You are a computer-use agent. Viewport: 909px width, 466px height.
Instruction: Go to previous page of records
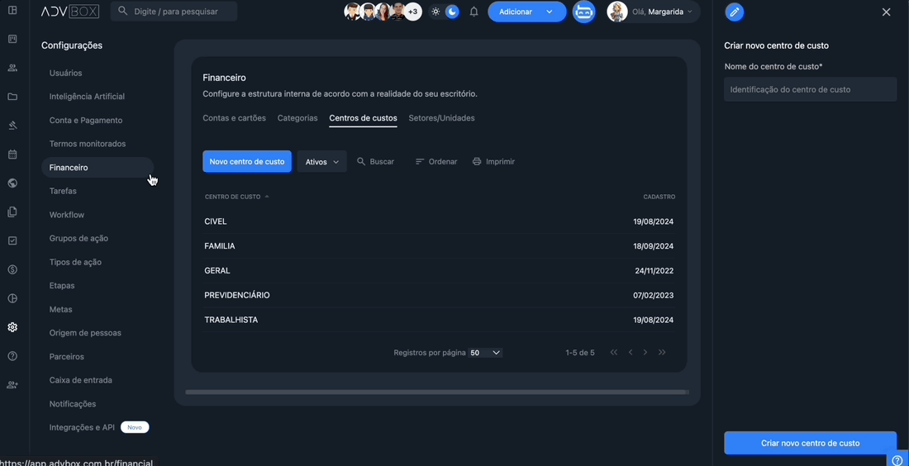tap(631, 353)
